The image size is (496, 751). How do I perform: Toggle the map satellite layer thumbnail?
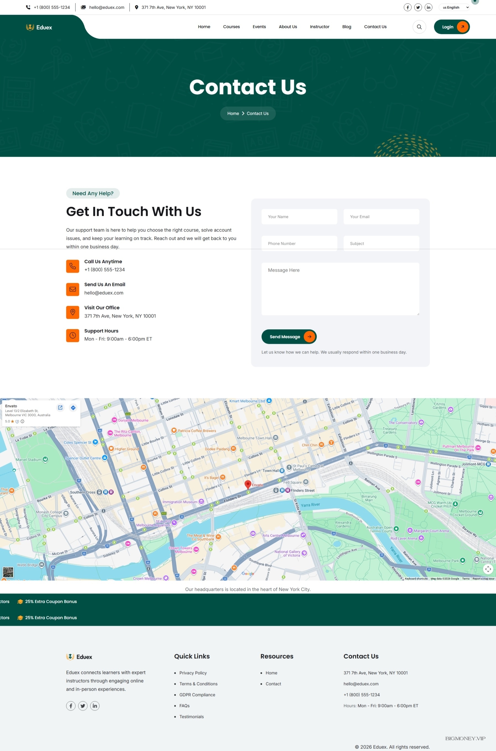tap(8, 572)
